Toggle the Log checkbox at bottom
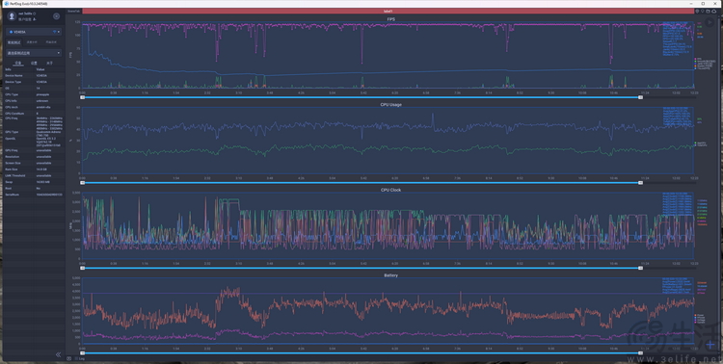 pos(76,358)
